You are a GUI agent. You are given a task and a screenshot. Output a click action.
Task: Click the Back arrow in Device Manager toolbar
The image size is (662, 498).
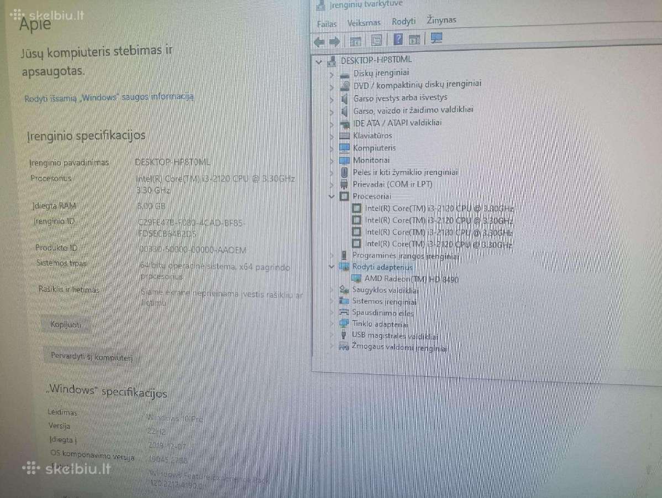(x=319, y=42)
